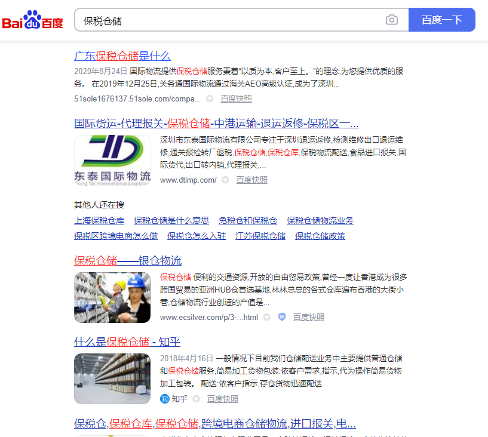Select the 其他人还在搜 heading text
This screenshot has height=437, width=488.
pos(99,205)
